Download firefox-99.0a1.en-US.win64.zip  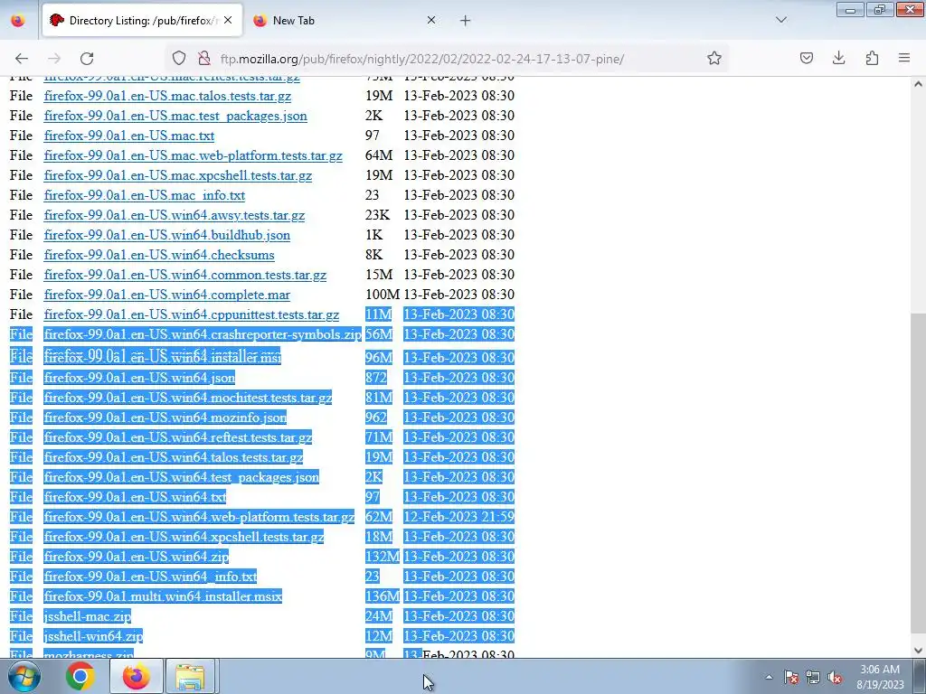click(x=137, y=557)
